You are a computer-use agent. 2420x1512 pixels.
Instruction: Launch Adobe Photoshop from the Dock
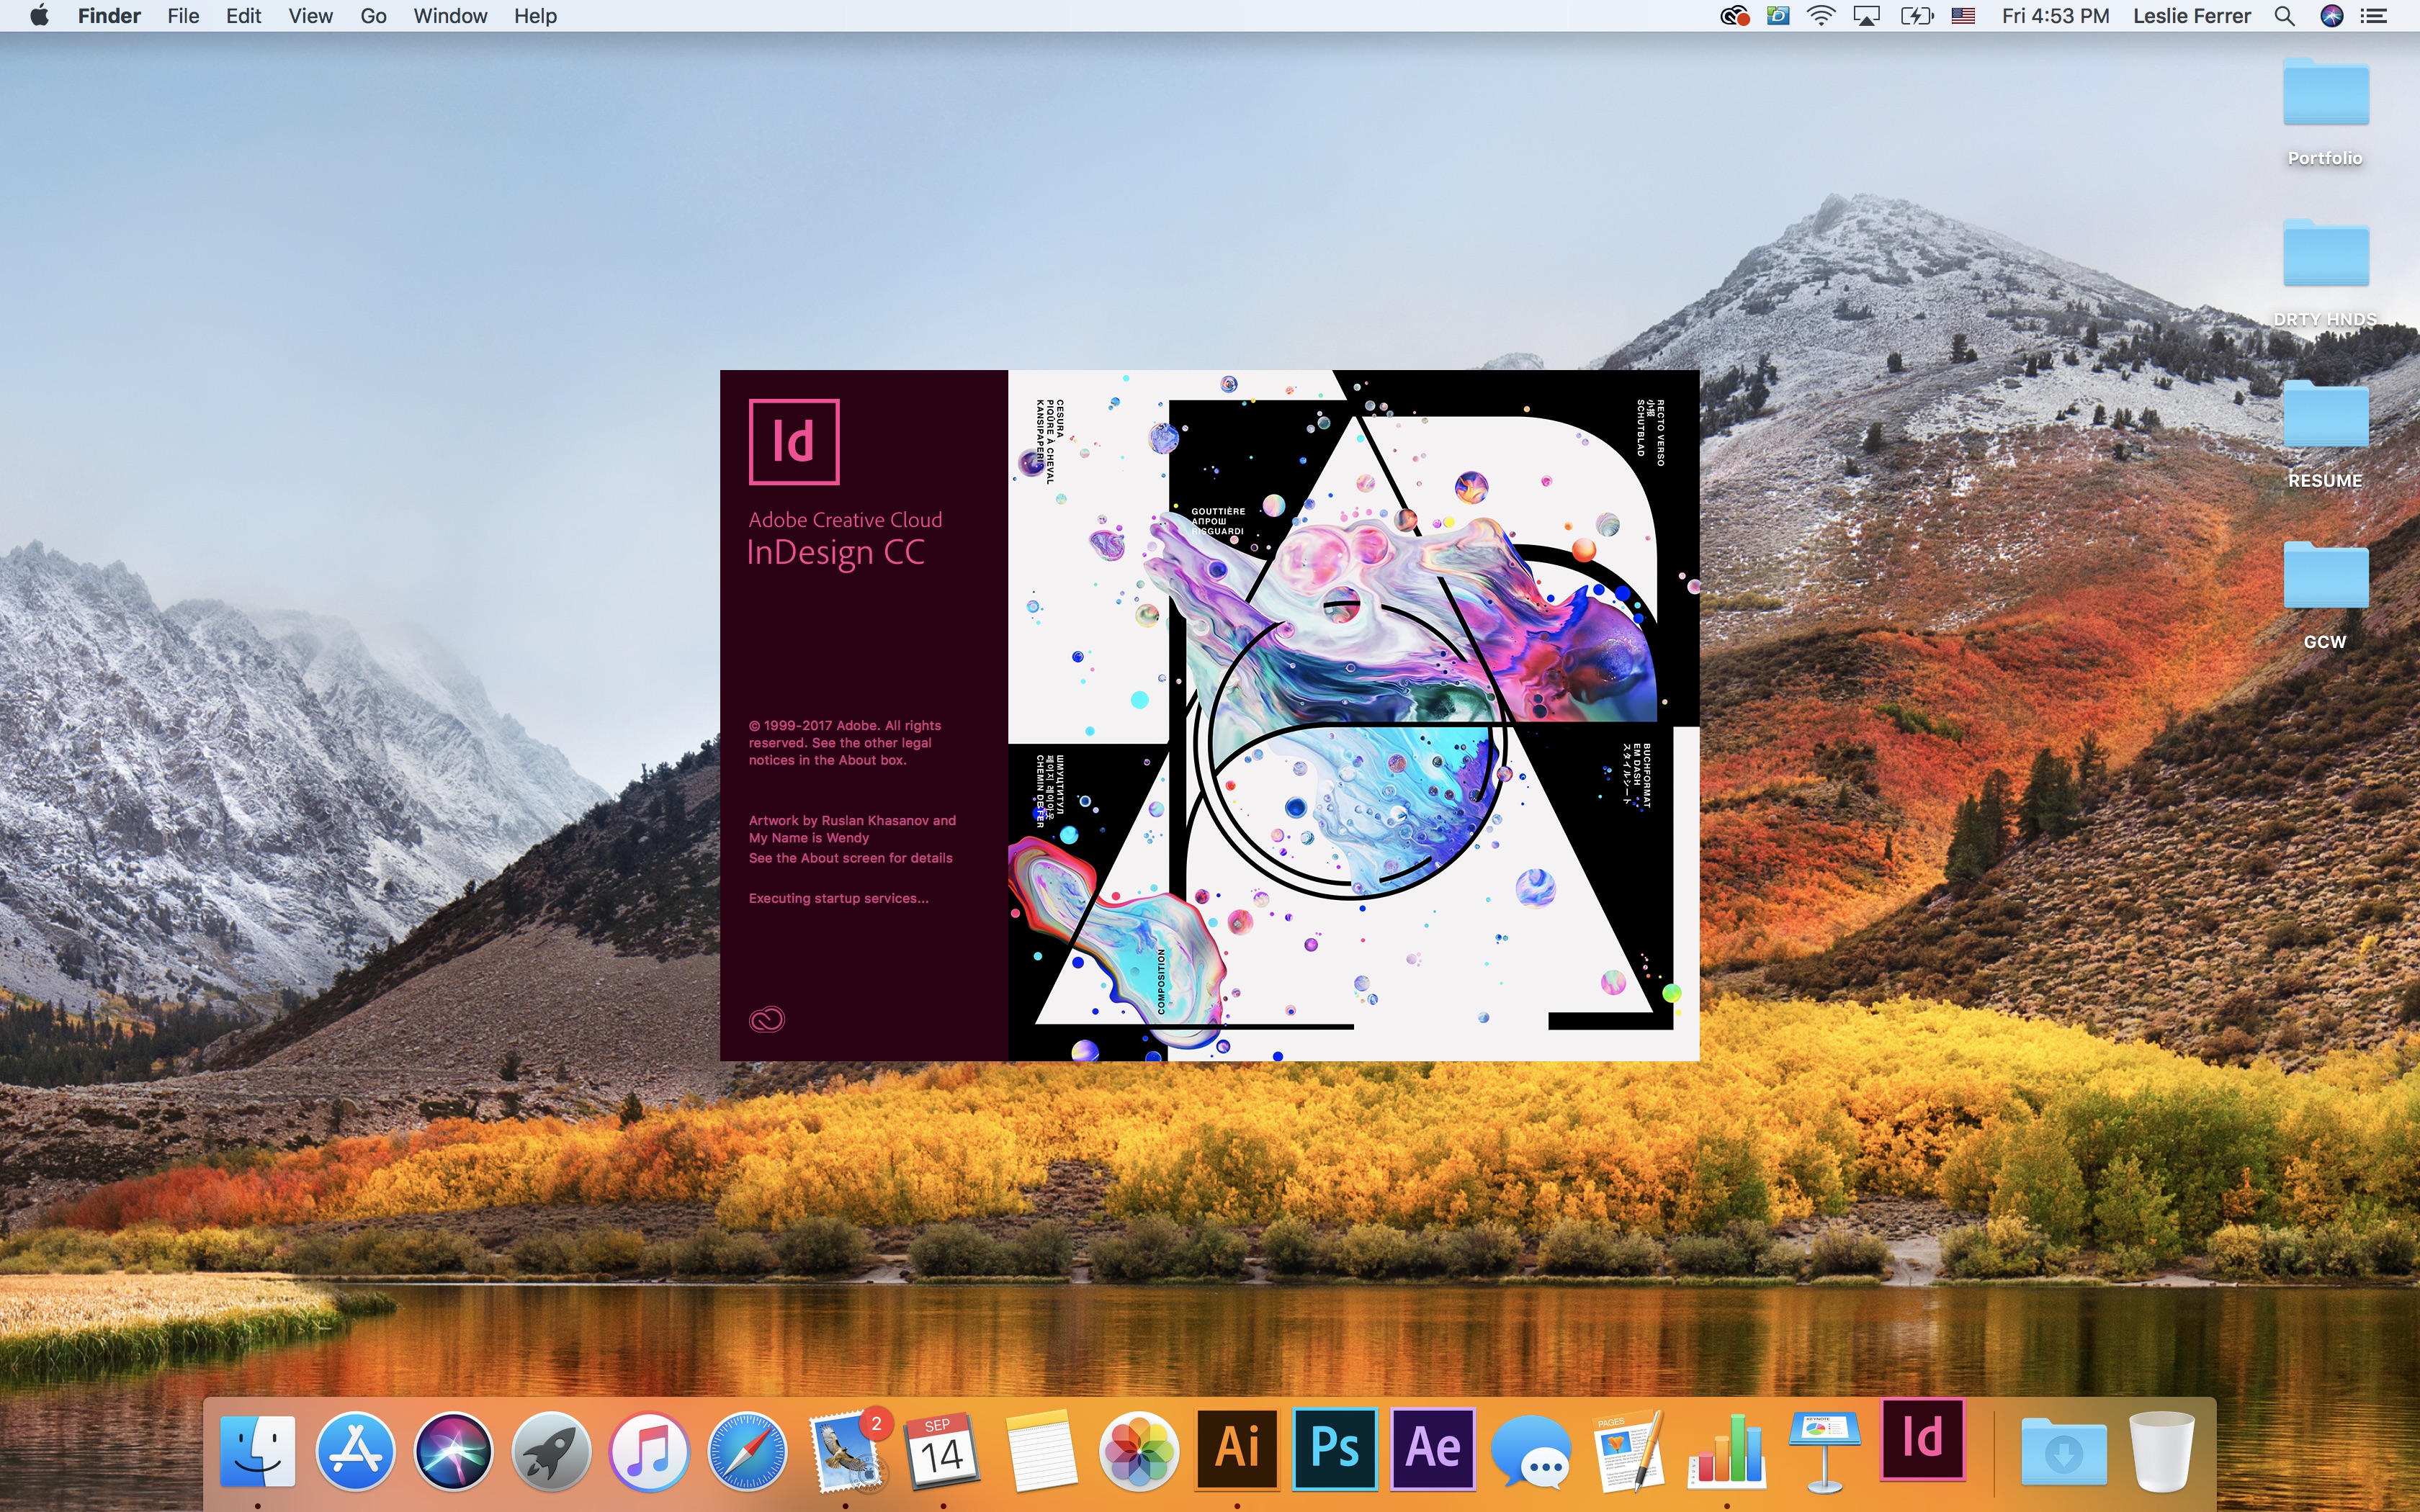(x=1335, y=1448)
